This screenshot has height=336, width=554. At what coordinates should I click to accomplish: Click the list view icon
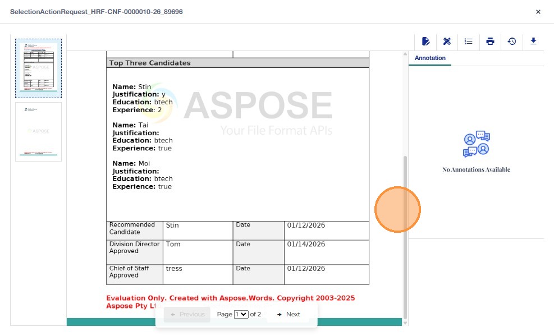pyautogui.click(x=469, y=41)
